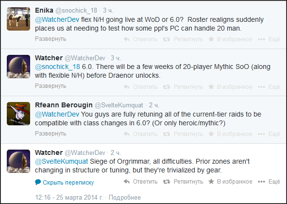This screenshot has width=287, height=204.
Task: Favorite Watcher's tweet about Draenor unlocks
Action: tap(230, 86)
